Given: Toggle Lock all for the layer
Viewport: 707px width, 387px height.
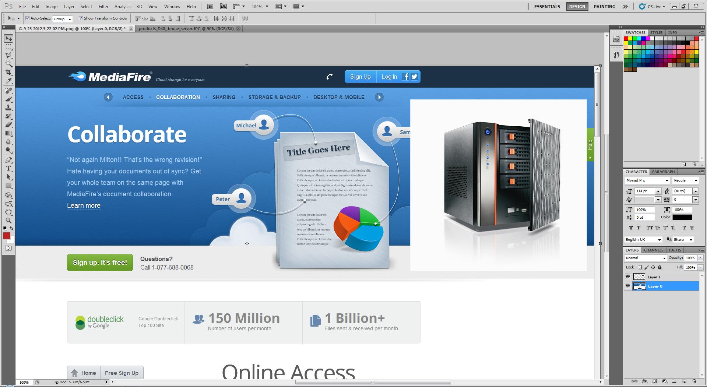Looking at the screenshot, I should coord(660,267).
